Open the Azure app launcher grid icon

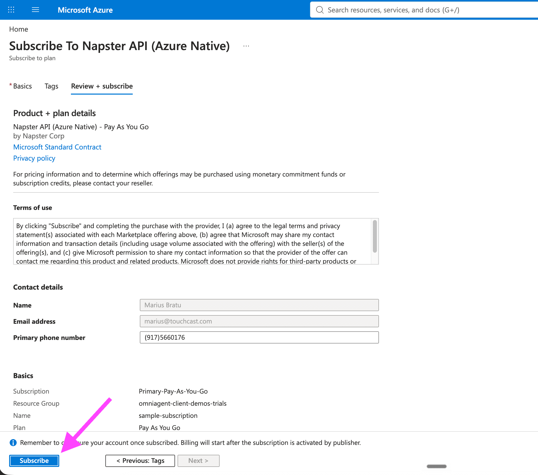(11, 10)
